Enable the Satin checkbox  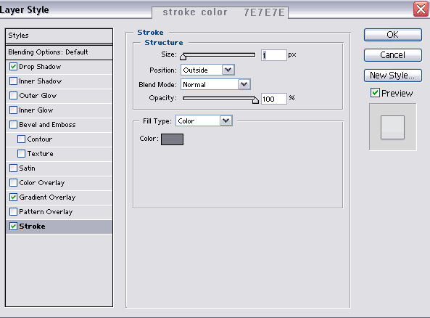13,168
